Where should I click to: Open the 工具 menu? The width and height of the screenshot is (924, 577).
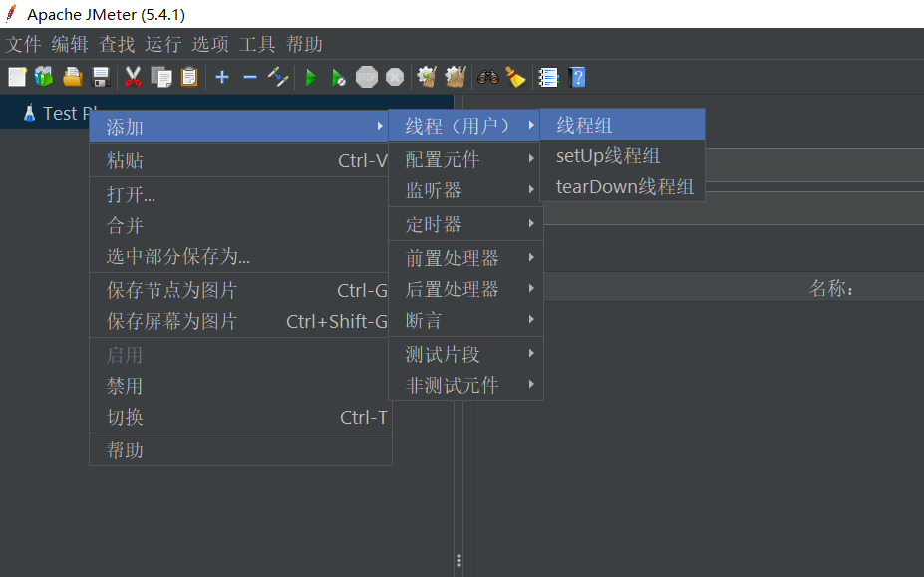[x=257, y=44]
